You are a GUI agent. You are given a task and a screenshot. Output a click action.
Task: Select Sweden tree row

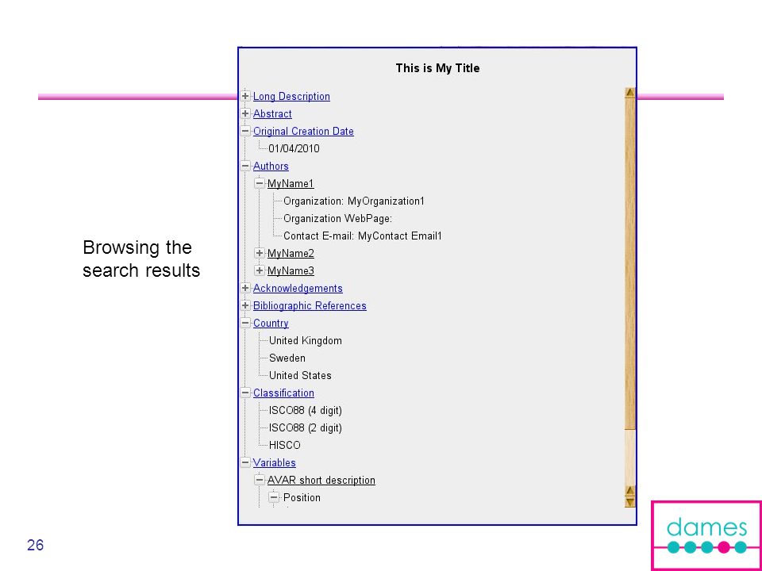coord(287,358)
